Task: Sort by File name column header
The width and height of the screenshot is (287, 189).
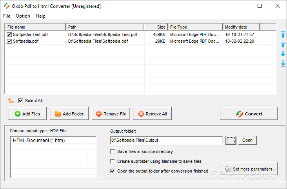Action: [35, 27]
